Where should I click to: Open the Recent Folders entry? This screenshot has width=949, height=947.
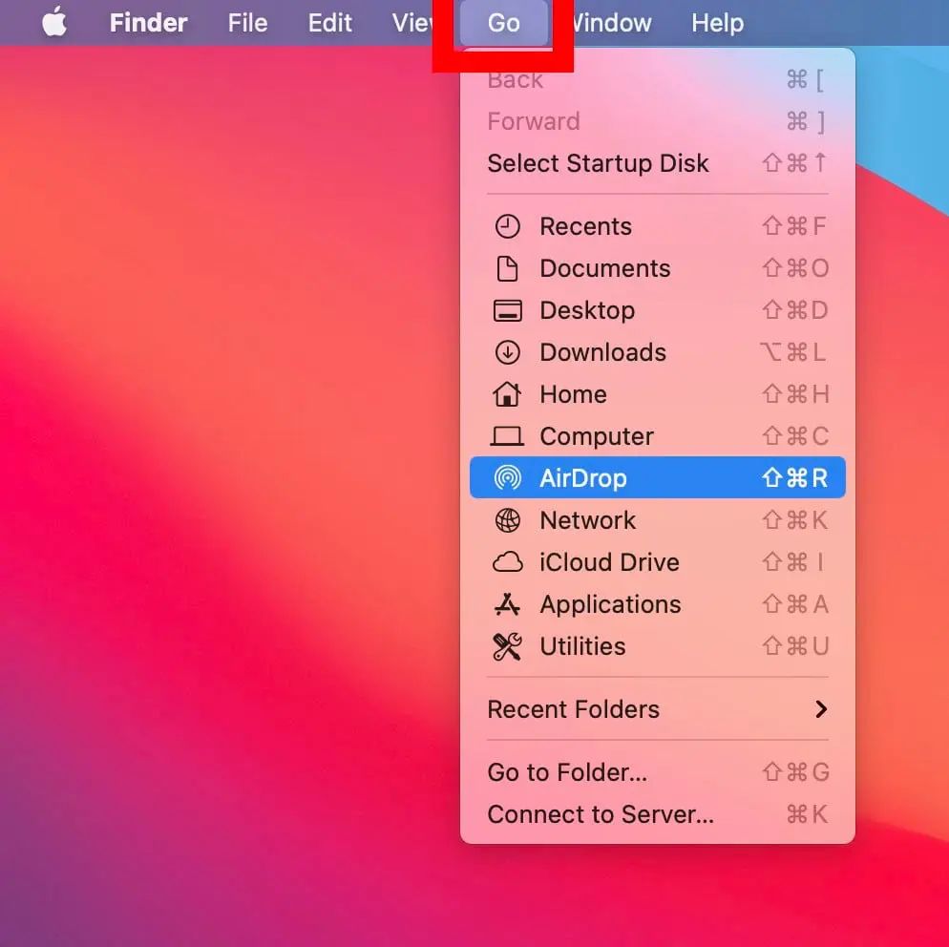[x=657, y=709]
